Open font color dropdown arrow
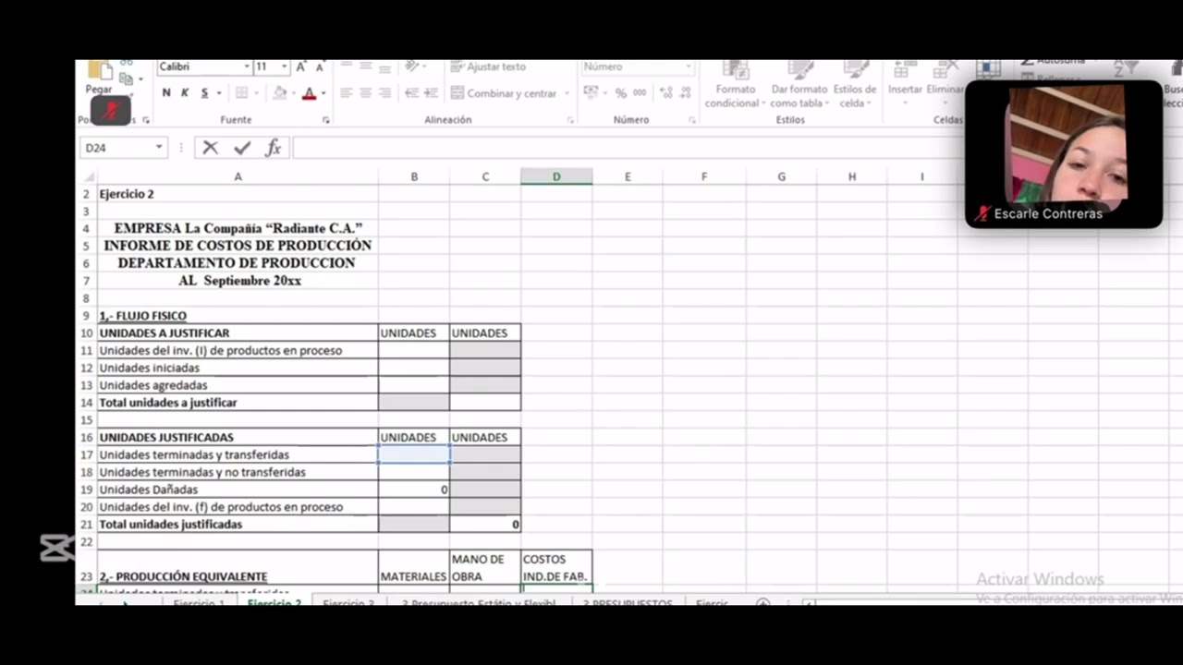This screenshot has width=1183, height=665. (x=323, y=93)
